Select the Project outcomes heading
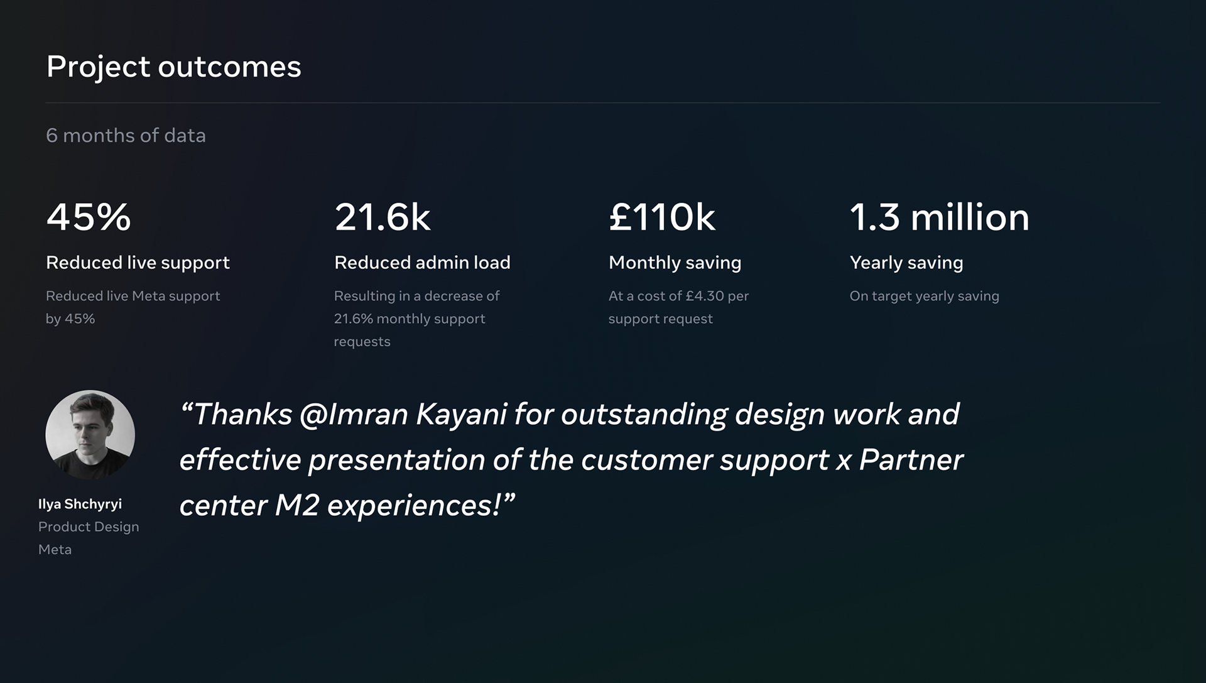This screenshot has width=1206, height=683. [x=174, y=67]
